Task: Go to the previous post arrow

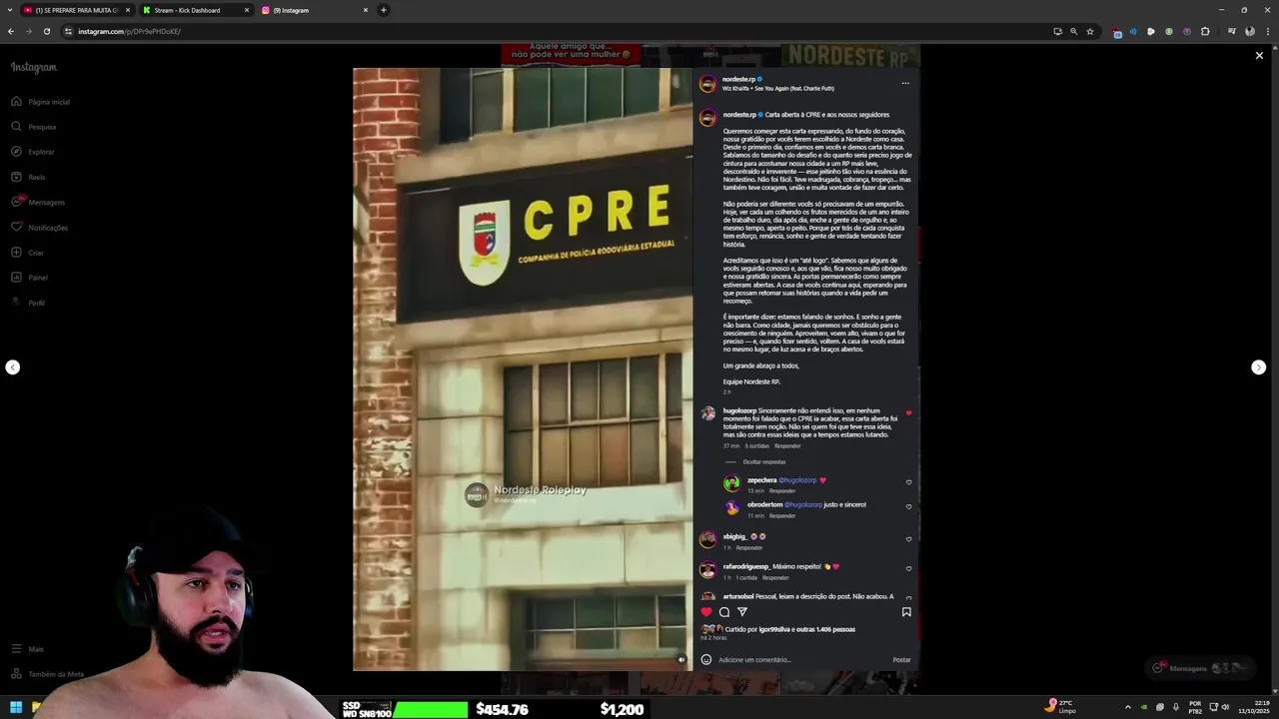Action: (12, 367)
